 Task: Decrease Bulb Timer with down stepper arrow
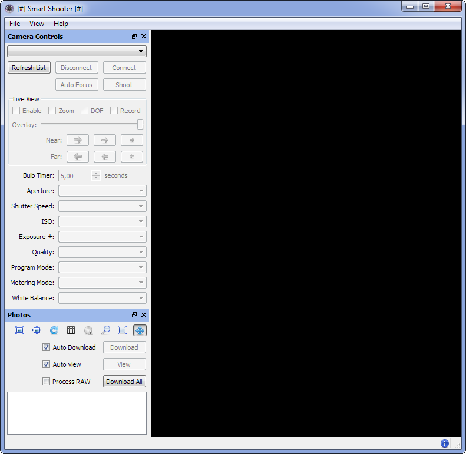pyautogui.click(x=95, y=178)
